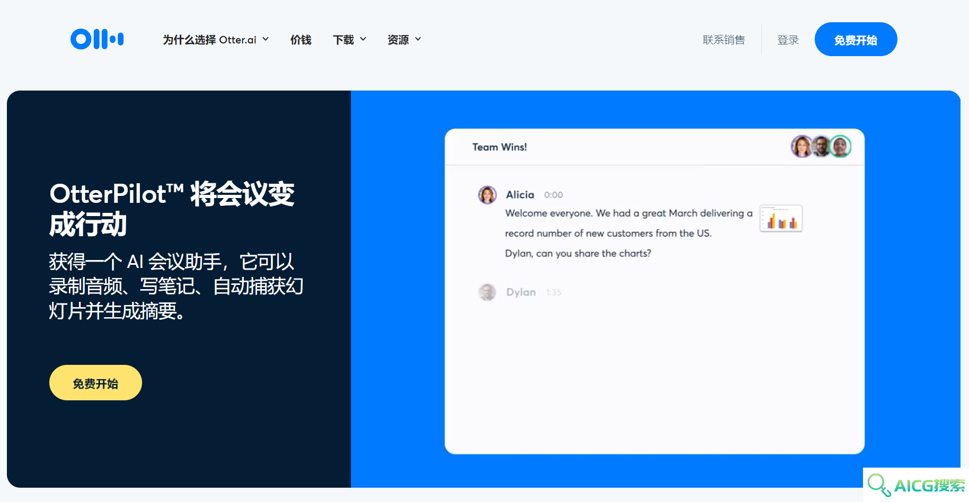This screenshot has height=502, width=969.
Task: Click the Alicia speaker name
Action: point(520,195)
